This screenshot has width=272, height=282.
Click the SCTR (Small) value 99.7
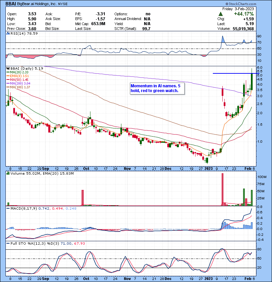tap(146, 29)
